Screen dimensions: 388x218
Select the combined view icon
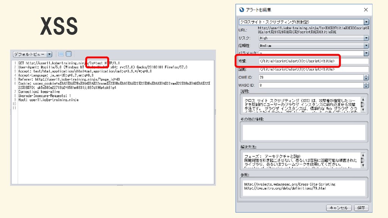69,54
